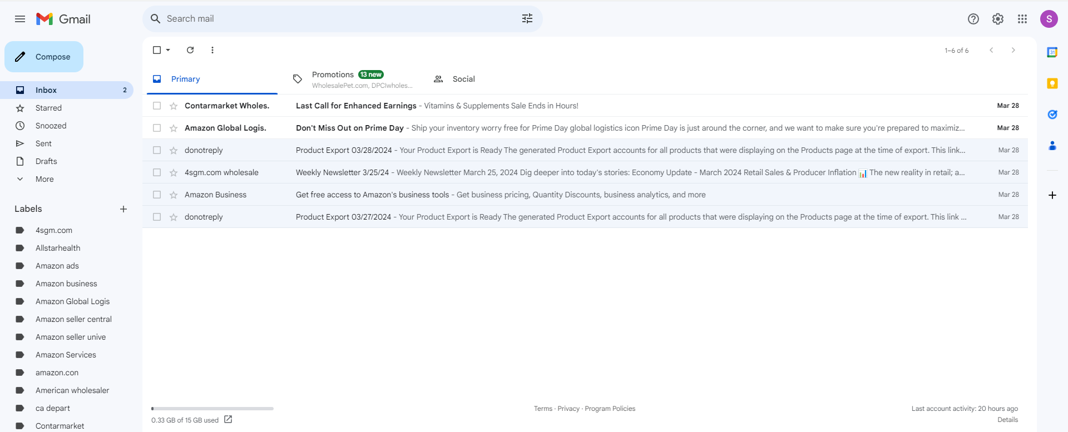Screen dimensions: 1068x432
Task: Star the Amazon Global Logis. email
Action: [x=174, y=128]
